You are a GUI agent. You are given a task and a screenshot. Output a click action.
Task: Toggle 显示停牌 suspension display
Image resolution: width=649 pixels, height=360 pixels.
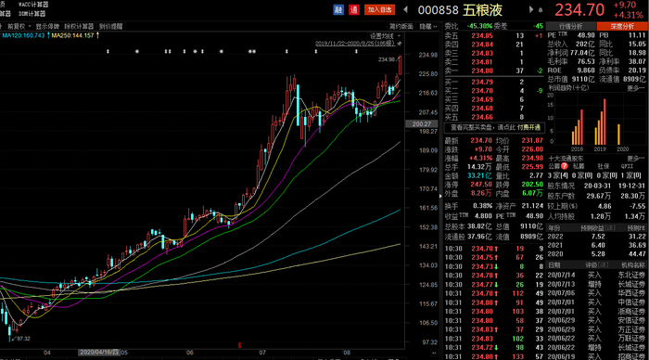tap(47, 27)
